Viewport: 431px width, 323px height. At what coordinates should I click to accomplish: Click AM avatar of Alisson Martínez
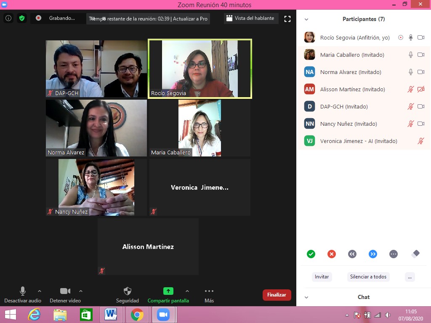pos(309,89)
